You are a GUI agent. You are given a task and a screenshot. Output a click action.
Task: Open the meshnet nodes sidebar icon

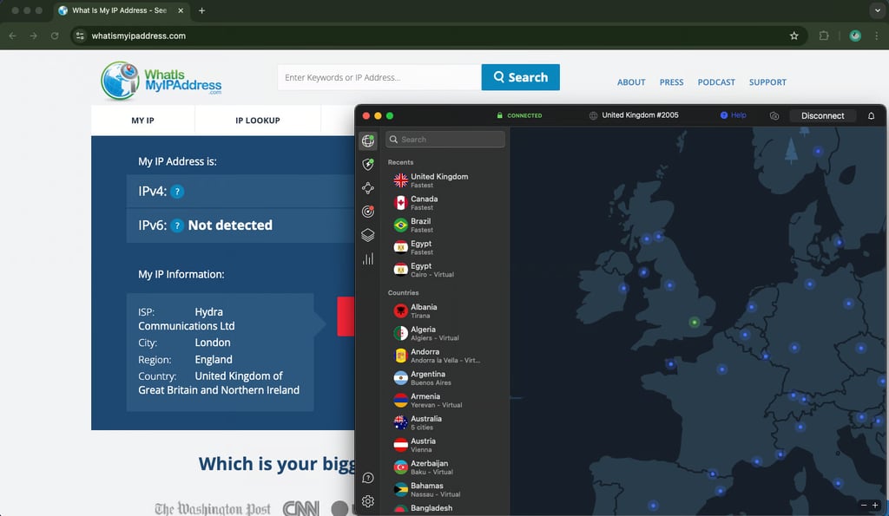pyautogui.click(x=368, y=188)
